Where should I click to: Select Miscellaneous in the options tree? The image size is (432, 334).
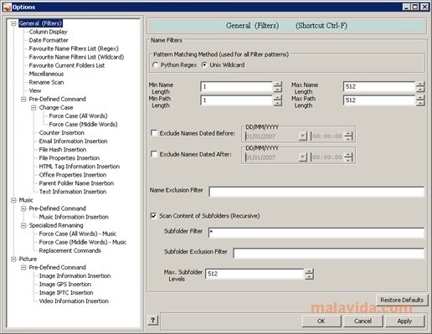coord(46,74)
